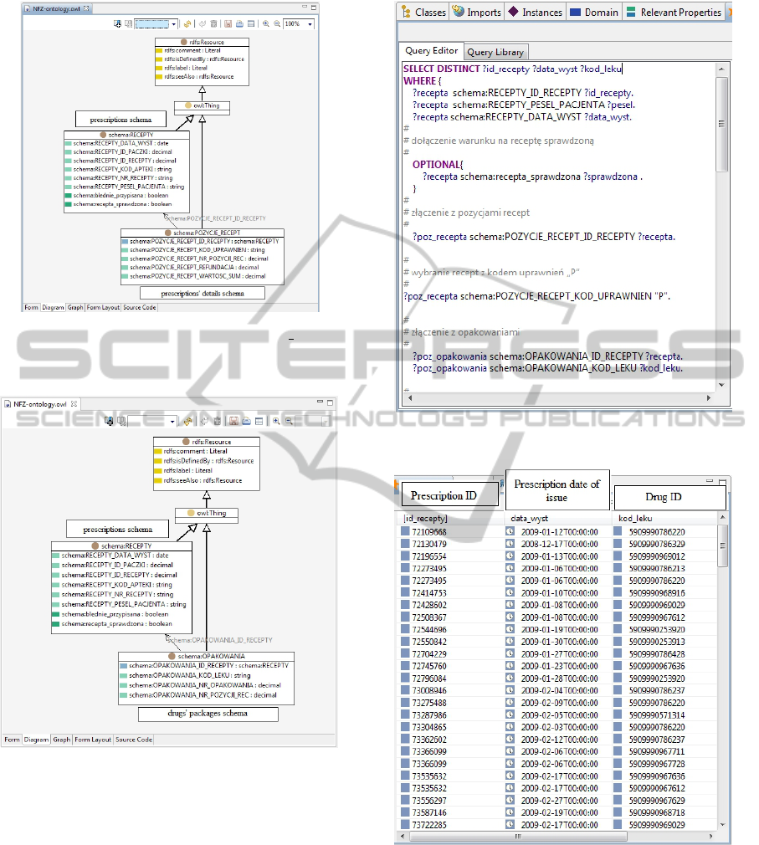The width and height of the screenshot is (759, 845).
Task: Click zoom out icon in upper diagram toolbar
Action: click(276, 24)
